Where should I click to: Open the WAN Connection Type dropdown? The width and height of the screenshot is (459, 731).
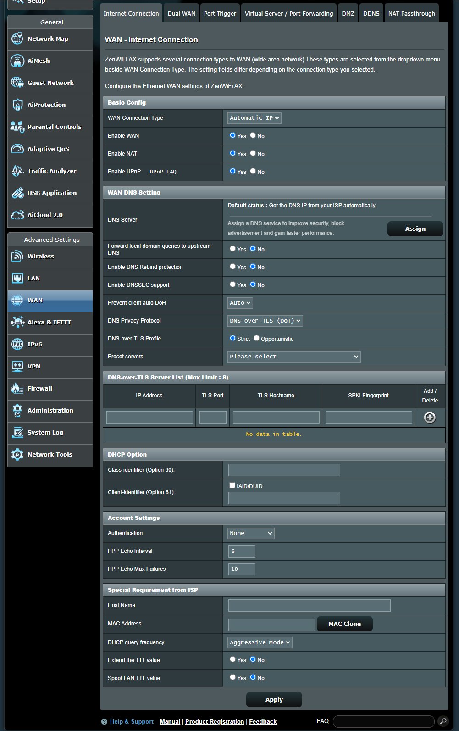pos(254,118)
